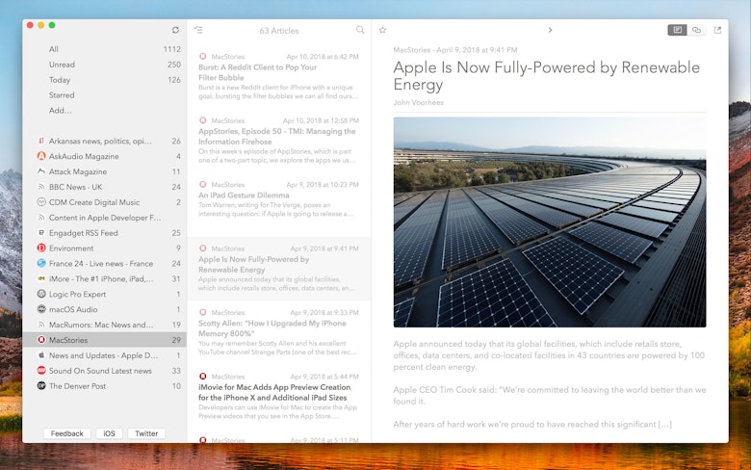751x470 pixels.
Task: Click The Denver Post feed icon
Action: pos(41,386)
